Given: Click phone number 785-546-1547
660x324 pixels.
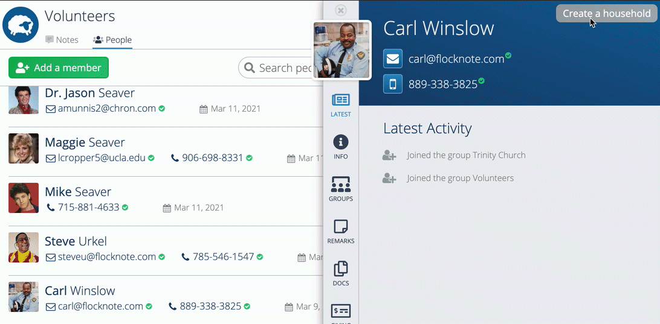Looking at the screenshot, I should [x=223, y=257].
